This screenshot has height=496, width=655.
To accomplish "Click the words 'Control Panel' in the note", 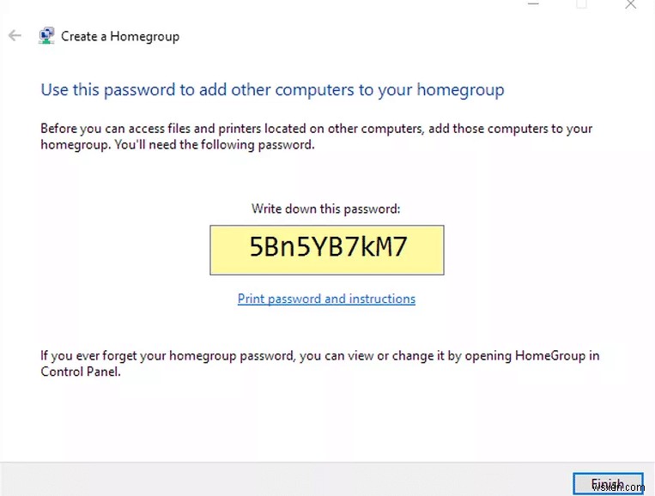I will [81, 372].
